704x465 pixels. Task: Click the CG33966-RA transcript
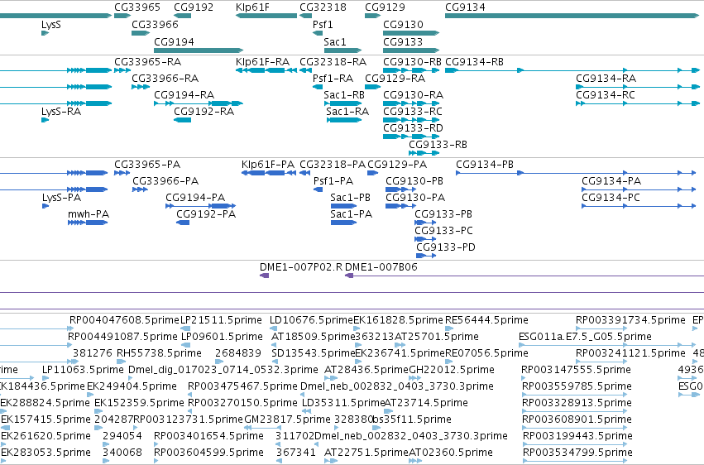[x=141, y=87]
